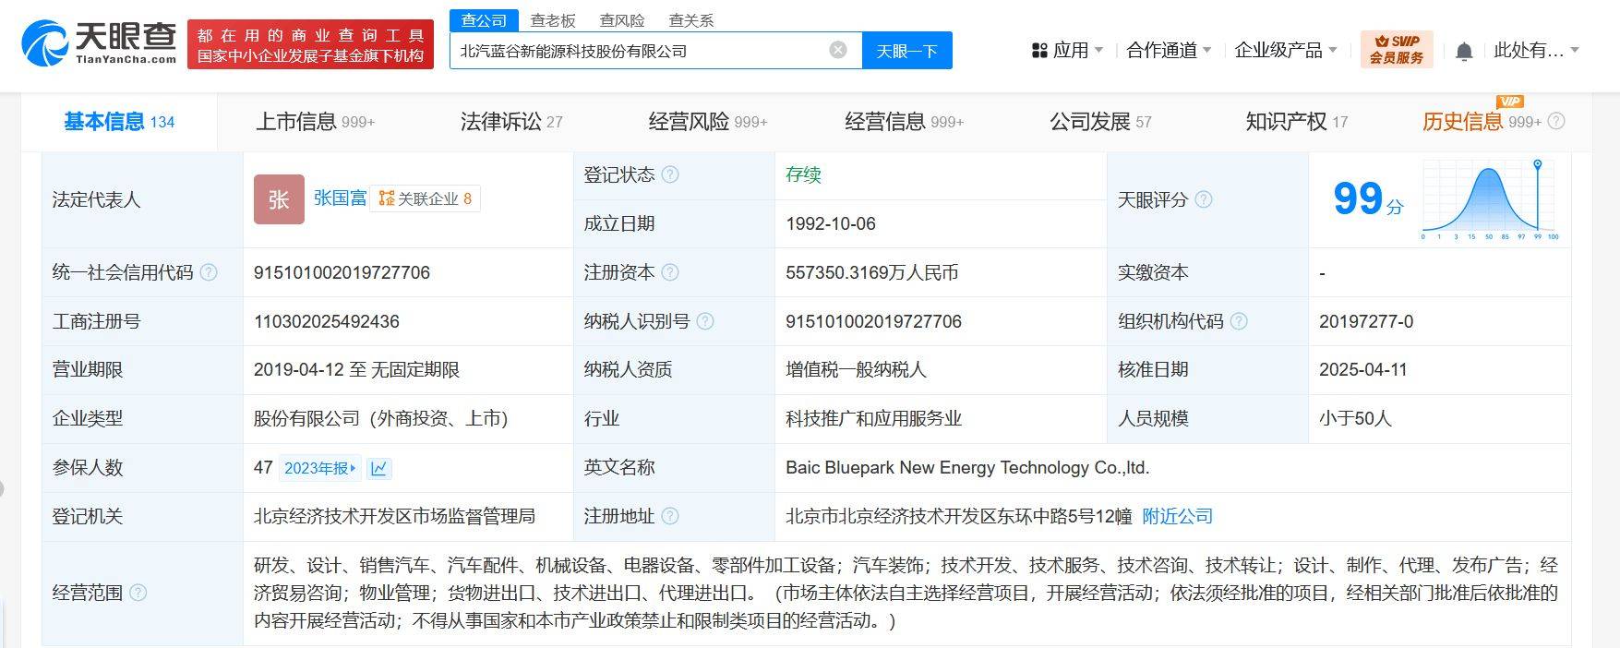Select the 历史信息 VIP tab
This screenshot has width=1620, height=648.
[x=1482, y=122]
